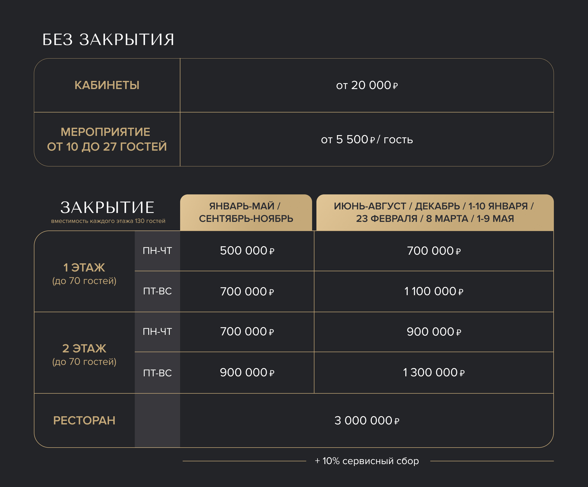Click the от 5 500 ₽ / гость price
This screenshot has height=487, width=588.
[367, 139]
